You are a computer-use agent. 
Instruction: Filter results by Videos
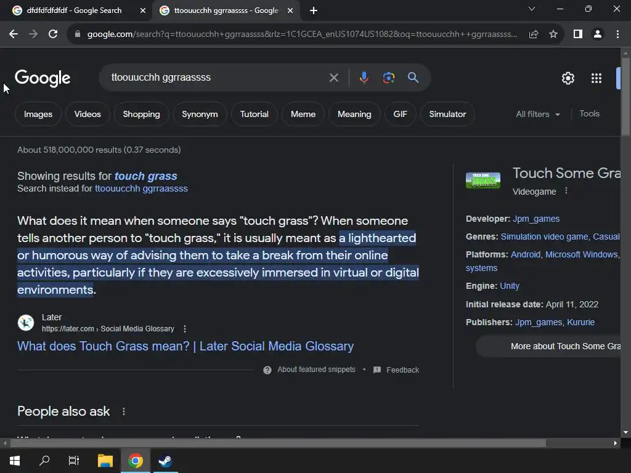tap(88, 114)
